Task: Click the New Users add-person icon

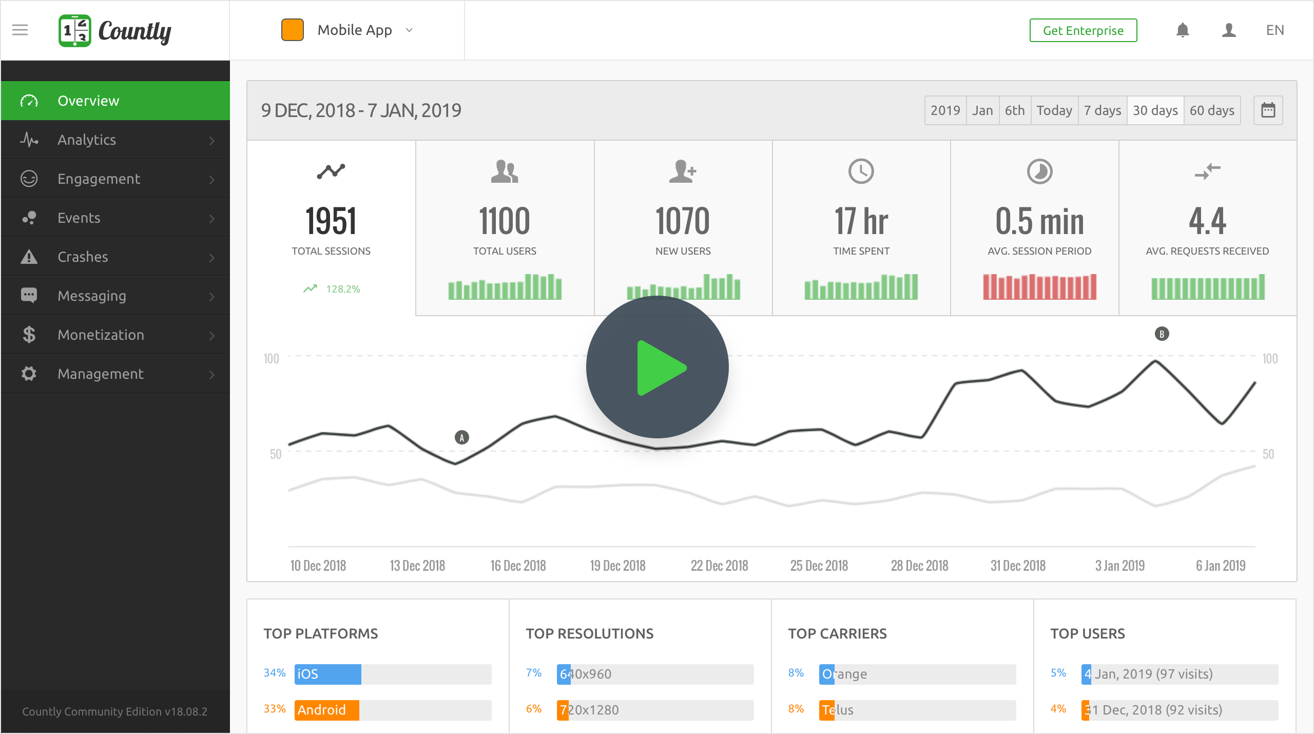Action: 683,171
